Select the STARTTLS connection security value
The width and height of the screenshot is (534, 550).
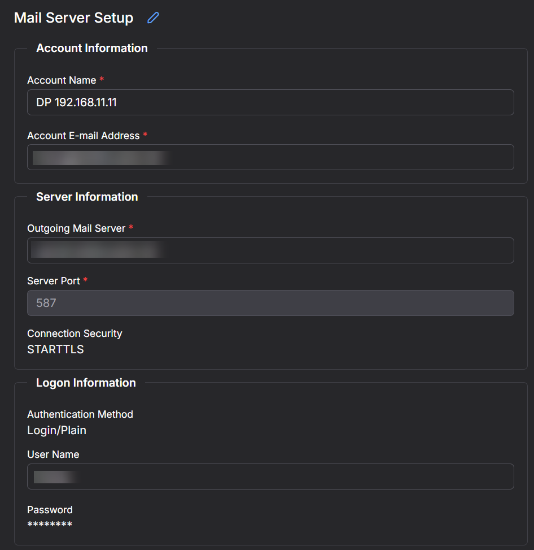[x=56, y=349]
